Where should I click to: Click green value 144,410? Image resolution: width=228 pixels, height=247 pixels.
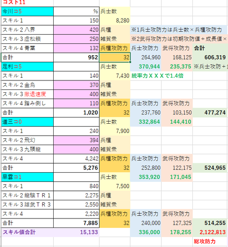coord(177,122)
